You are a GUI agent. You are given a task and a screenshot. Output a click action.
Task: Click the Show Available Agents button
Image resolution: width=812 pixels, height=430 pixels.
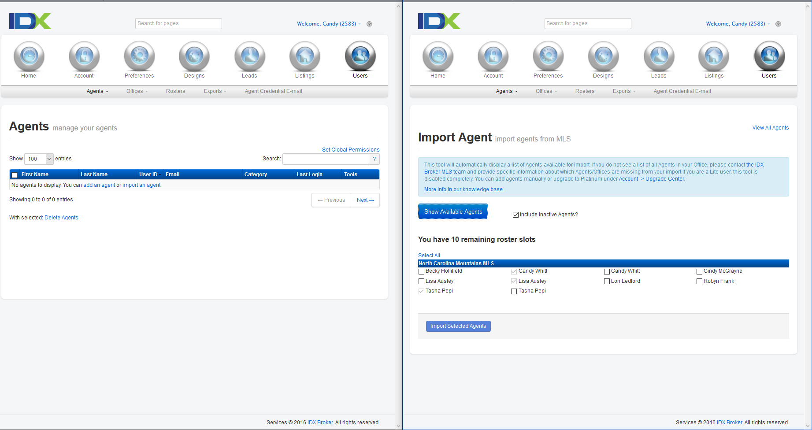point(453,211)
